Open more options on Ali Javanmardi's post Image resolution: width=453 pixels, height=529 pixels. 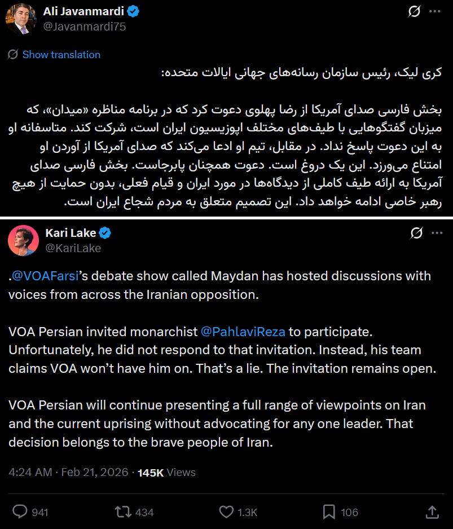pos(436,11)
